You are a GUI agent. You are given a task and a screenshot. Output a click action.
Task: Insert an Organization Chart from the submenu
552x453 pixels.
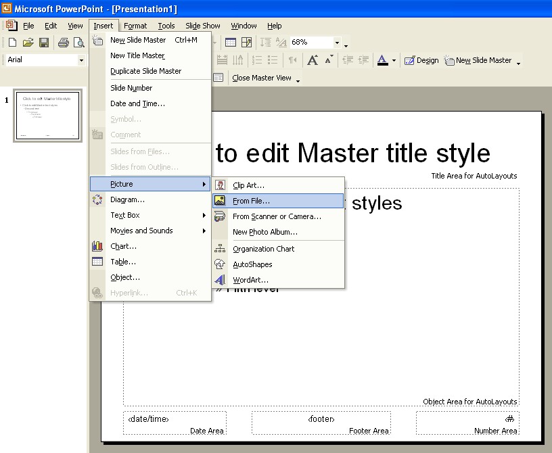[x=278, y=249]
